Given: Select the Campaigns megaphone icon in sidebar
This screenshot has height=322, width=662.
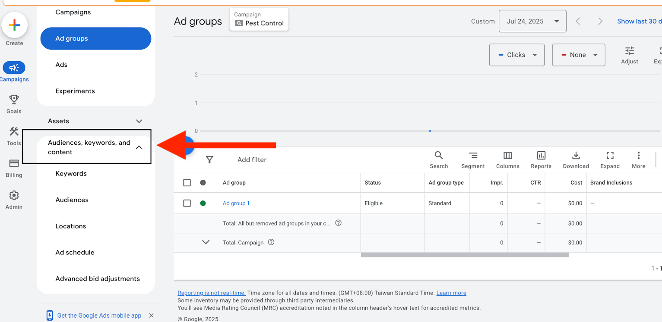Looking at the screenshot, I should pos(14,68).
